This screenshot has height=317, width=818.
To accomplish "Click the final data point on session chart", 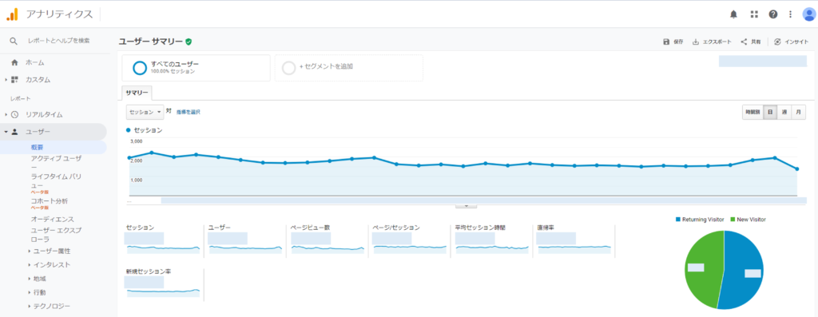I will click(x=796, y=169).
